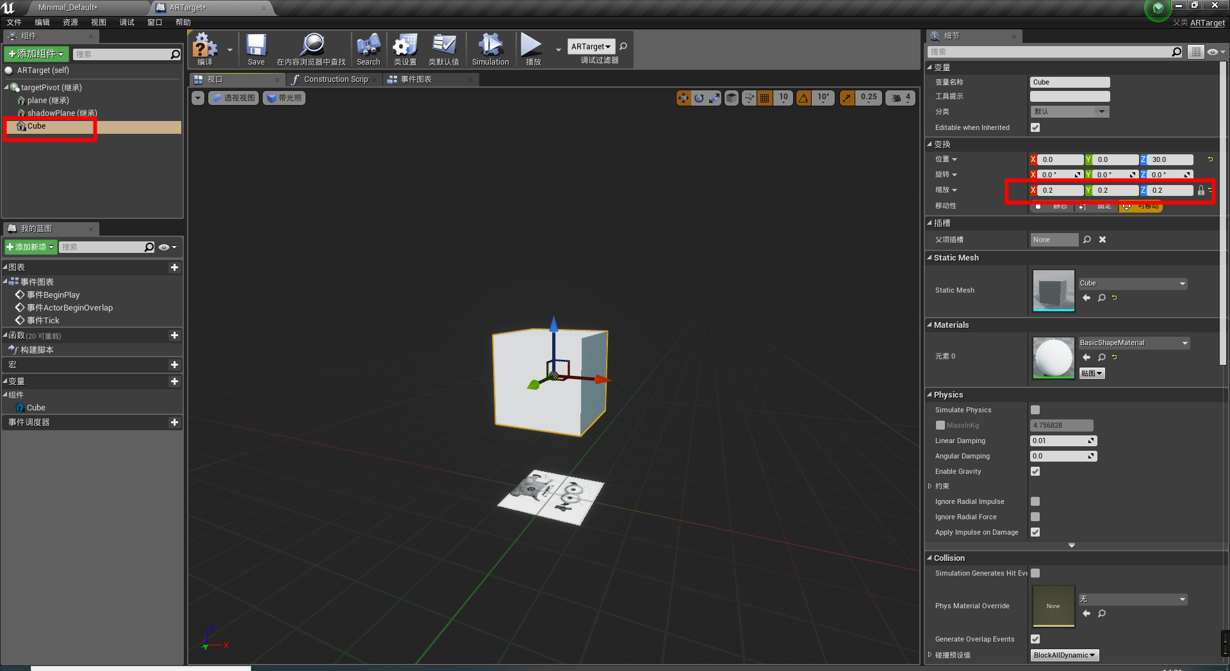Open the Construction Script tab
Viewport: 1230px width, 671px height.
coord(333,79)
